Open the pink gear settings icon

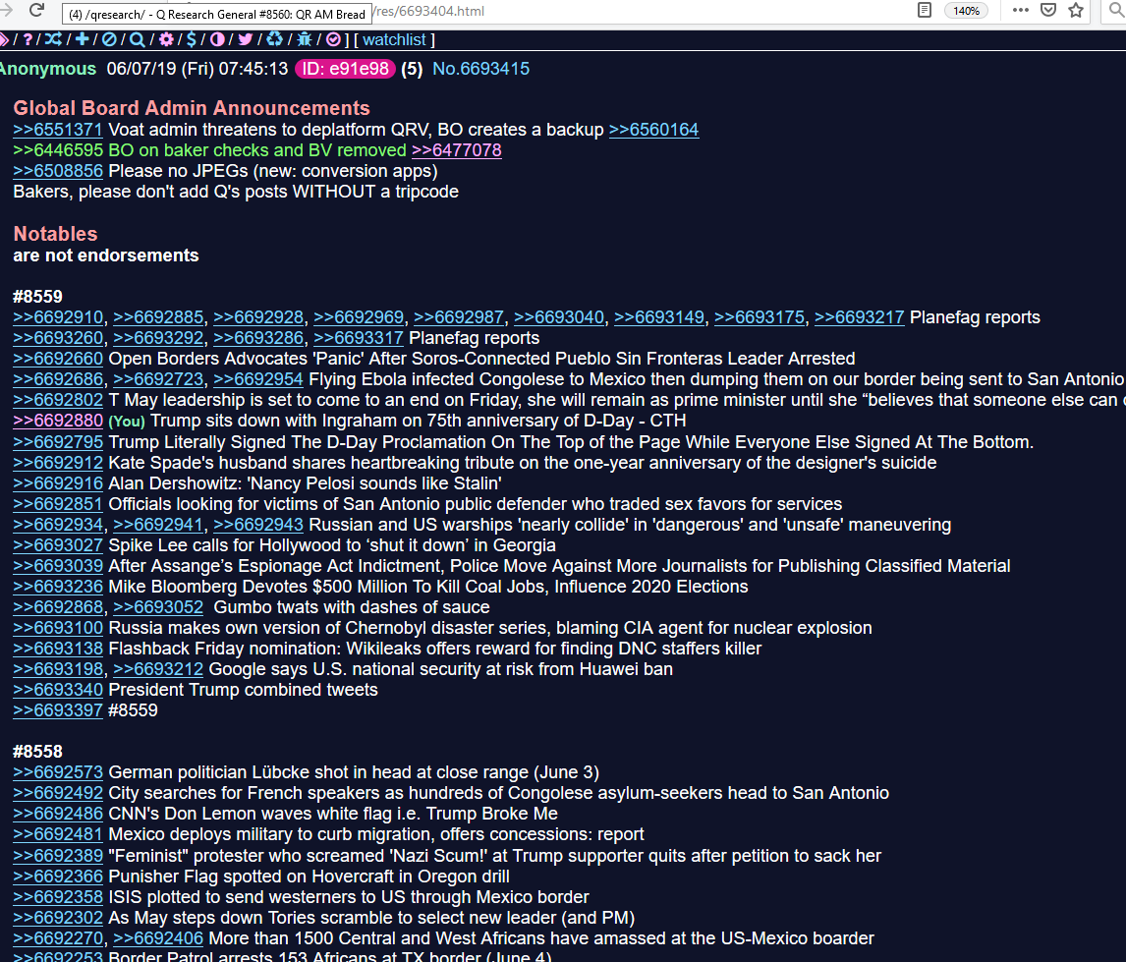(x=166, y=39)
